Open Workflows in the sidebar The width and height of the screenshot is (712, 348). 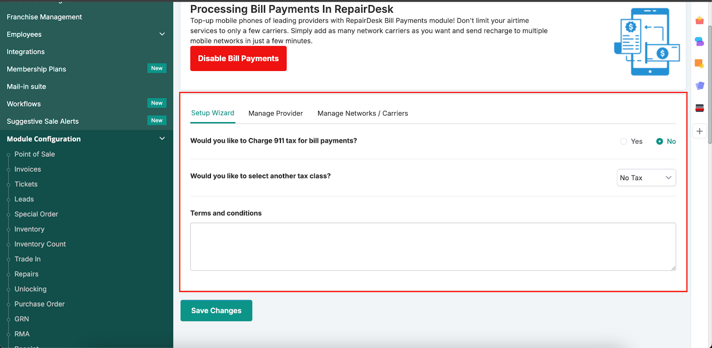point(24,104)
